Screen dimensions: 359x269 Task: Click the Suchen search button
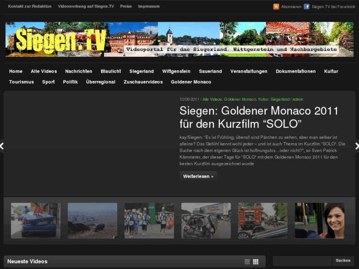(343, 261)
